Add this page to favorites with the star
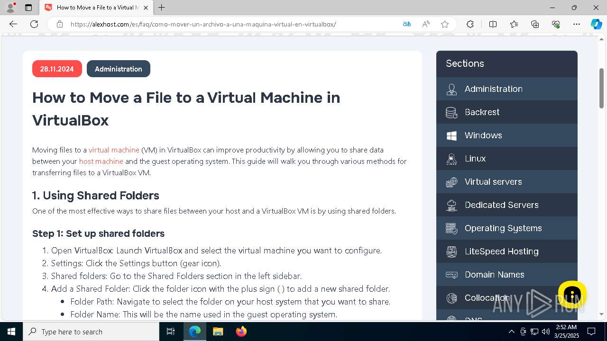Image resolution: width=607 pixels, height=341 pixels. (445, 24)
